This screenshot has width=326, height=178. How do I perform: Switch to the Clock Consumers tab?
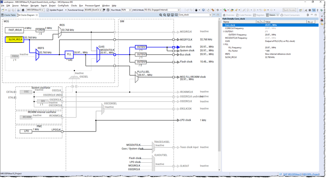coord(290,15)
